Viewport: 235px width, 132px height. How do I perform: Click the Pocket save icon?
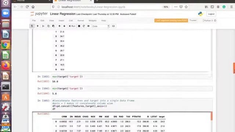[181, 7]
